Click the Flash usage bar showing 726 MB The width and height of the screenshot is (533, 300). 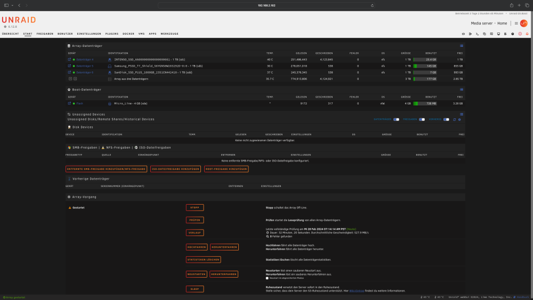(425, 103)
